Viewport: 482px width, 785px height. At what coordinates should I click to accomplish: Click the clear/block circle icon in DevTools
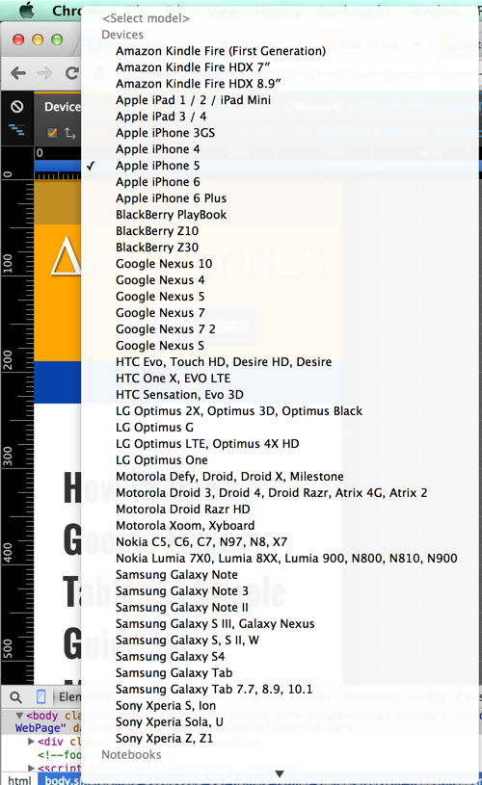[x=17, y=106]
